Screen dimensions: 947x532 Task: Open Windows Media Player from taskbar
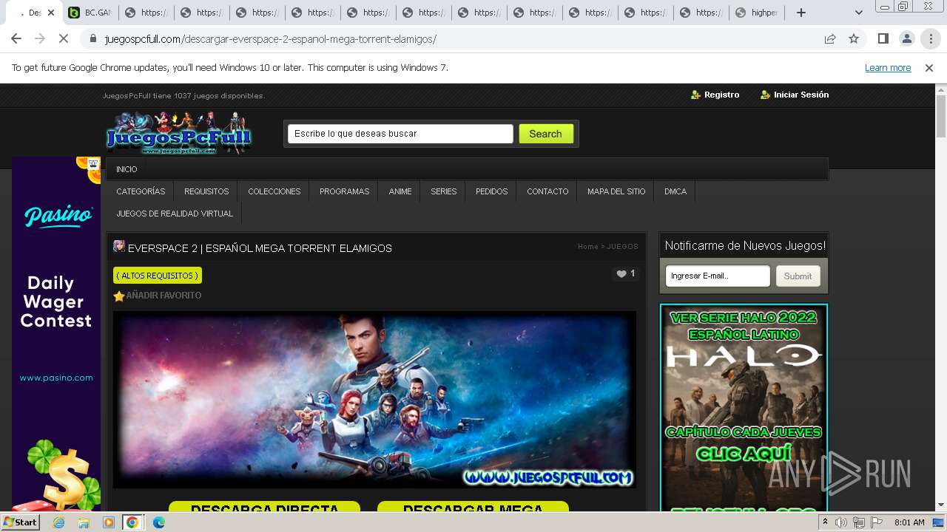tap(108, 522)
